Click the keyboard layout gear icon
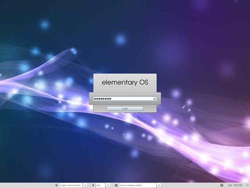Image resolution: width=250 pixels, height=188 pixels. point(93,185)
